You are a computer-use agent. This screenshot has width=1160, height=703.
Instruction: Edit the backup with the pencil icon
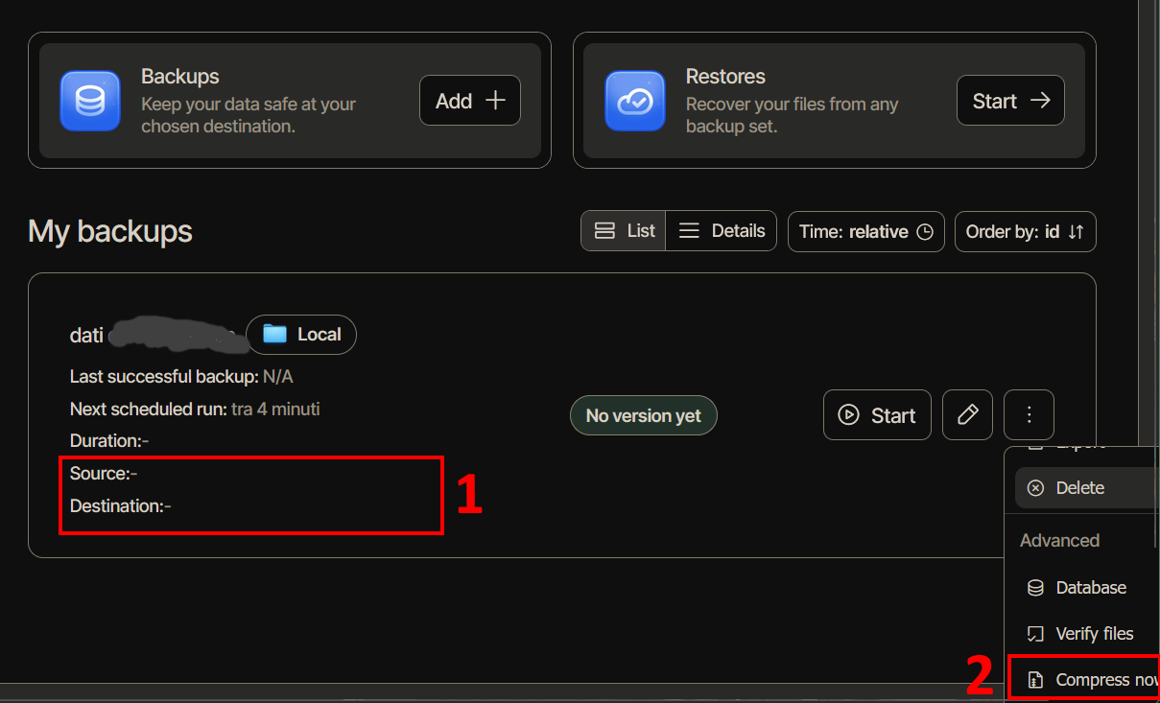[967, 415]
